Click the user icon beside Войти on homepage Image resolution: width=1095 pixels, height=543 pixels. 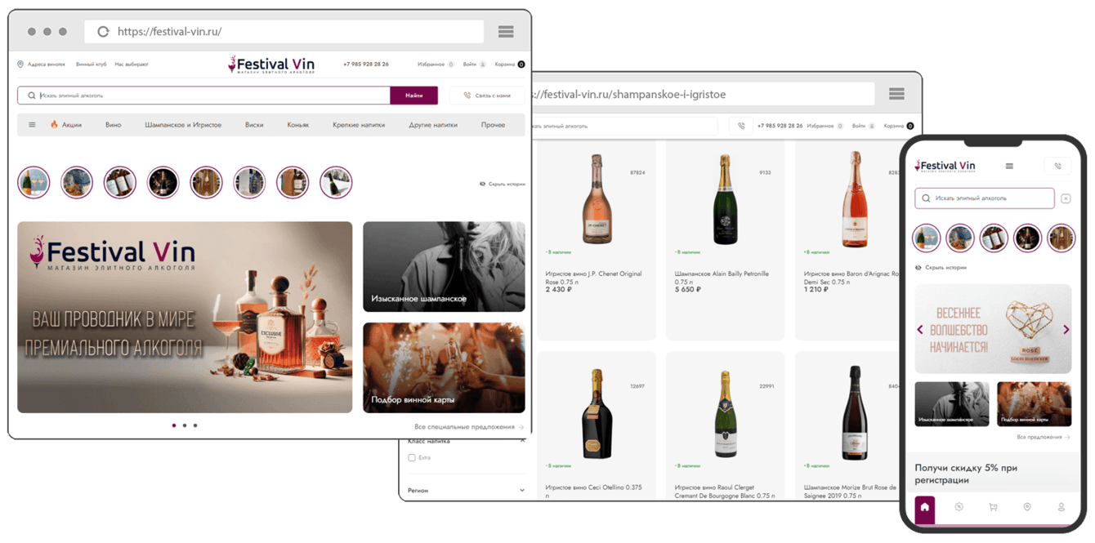tap(483, 64)
